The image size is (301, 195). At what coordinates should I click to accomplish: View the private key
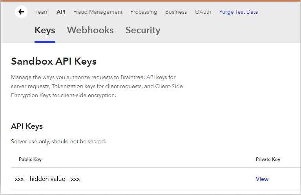[x=262, y=179]
